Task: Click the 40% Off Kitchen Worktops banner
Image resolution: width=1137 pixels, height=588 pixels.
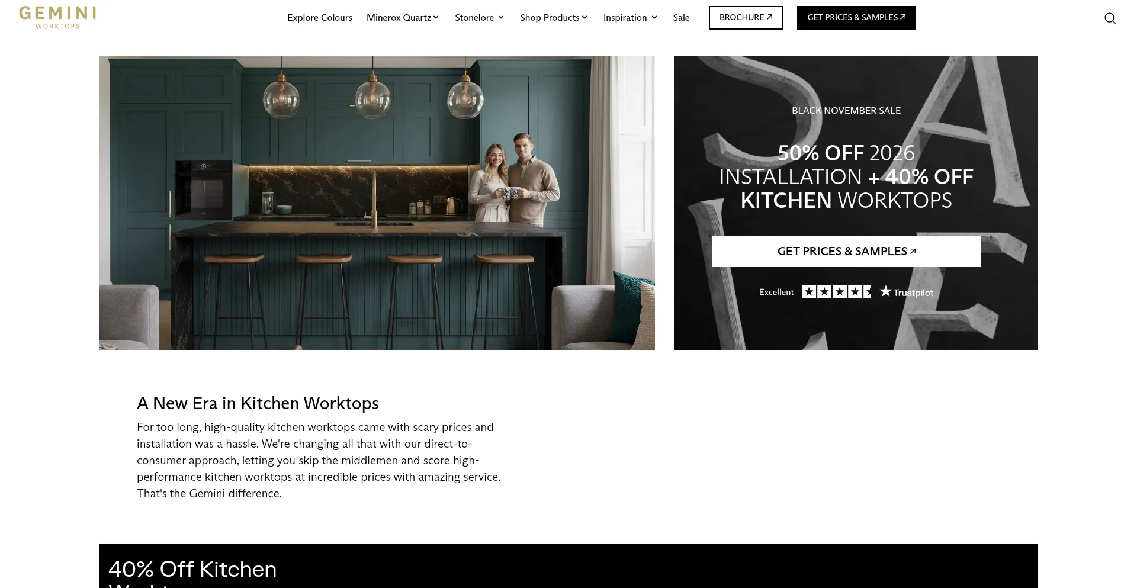Action: point(568,566)
